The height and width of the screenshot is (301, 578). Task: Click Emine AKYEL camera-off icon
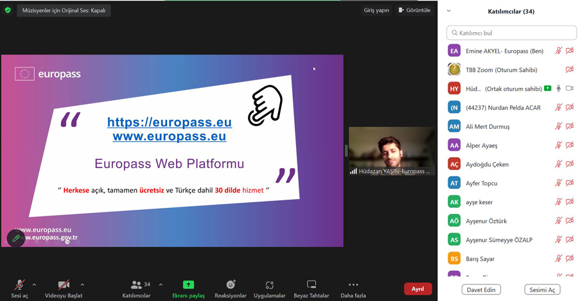pyautogui.click(x=570, y=51)
